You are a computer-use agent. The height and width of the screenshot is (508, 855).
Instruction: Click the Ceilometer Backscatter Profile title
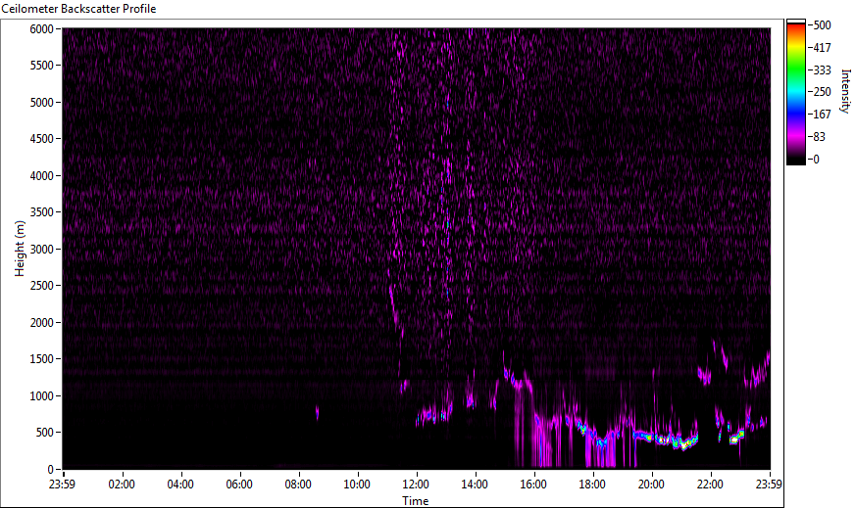(x=78, y=8)
